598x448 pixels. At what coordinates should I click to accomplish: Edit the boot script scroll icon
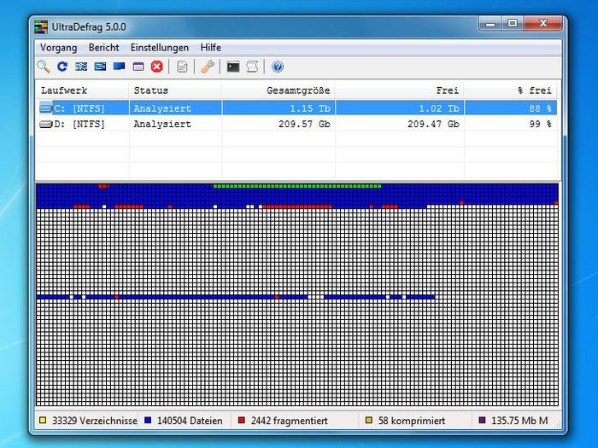(252, 67)
